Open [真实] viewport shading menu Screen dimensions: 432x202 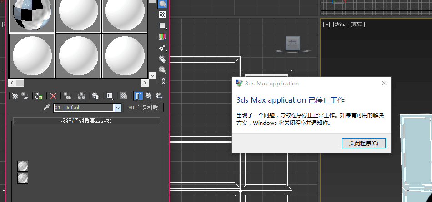click(357, 24)
